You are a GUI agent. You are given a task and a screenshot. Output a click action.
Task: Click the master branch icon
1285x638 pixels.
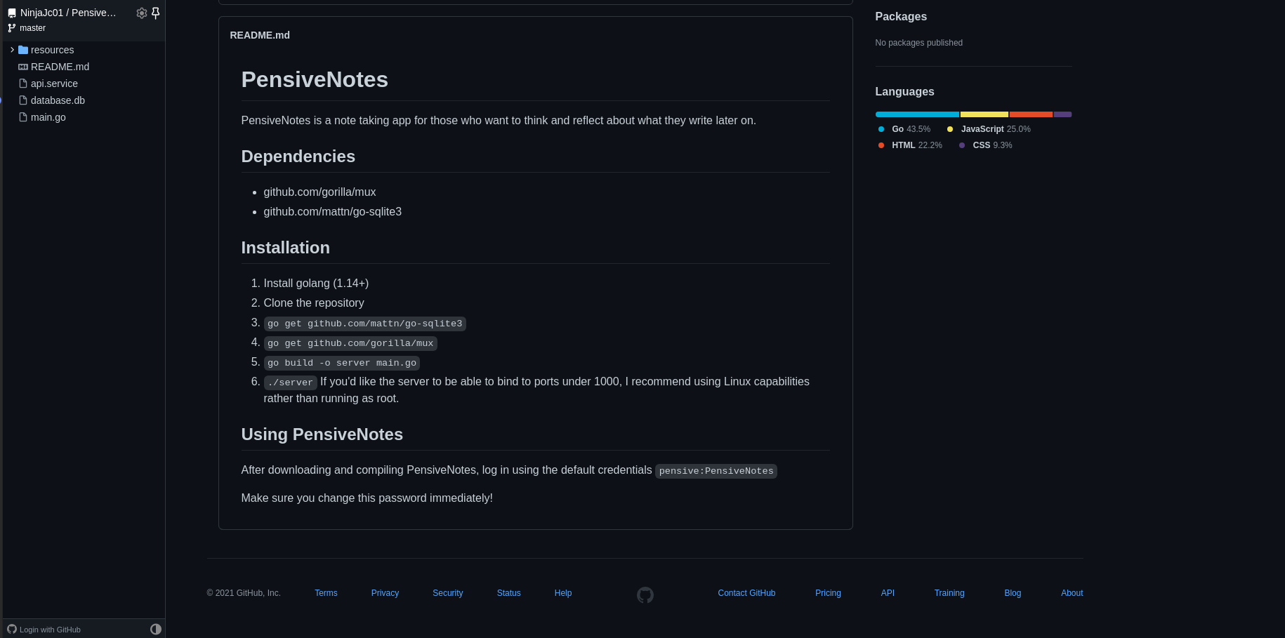(11, 28)
